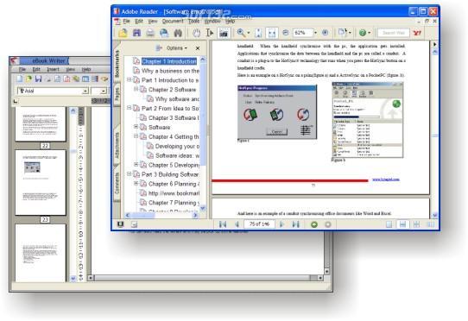Open the Insert menu in eBook Writer

[x=53, y=69]
